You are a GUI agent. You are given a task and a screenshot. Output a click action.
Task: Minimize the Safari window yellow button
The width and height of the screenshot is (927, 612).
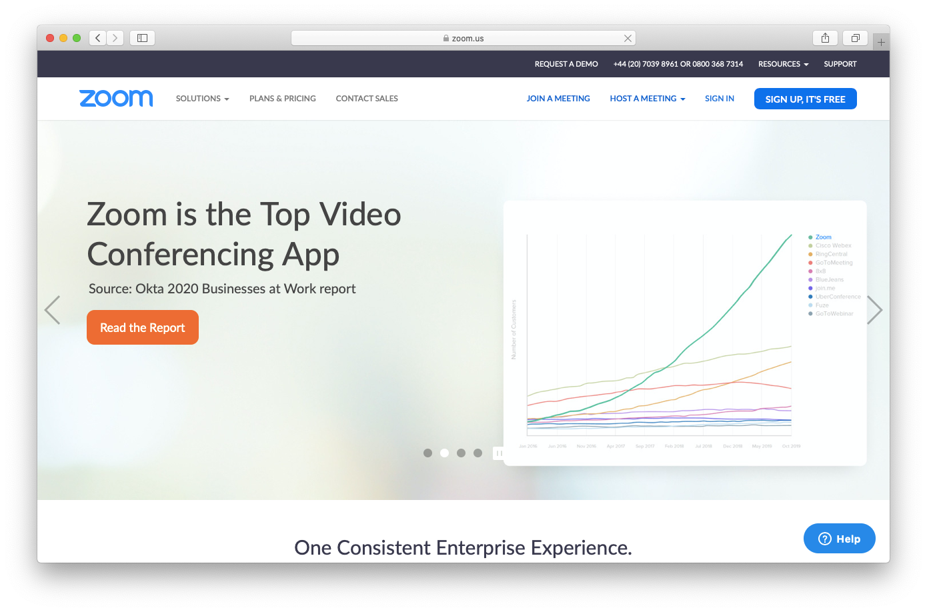pos(63,38)
